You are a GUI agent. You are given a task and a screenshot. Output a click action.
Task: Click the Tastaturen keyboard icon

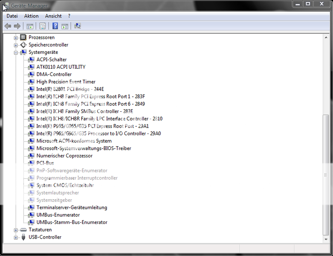click(x=23, y=230)
